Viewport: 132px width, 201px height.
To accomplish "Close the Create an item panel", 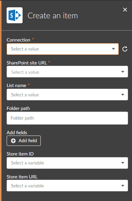I will coord(125,10).
